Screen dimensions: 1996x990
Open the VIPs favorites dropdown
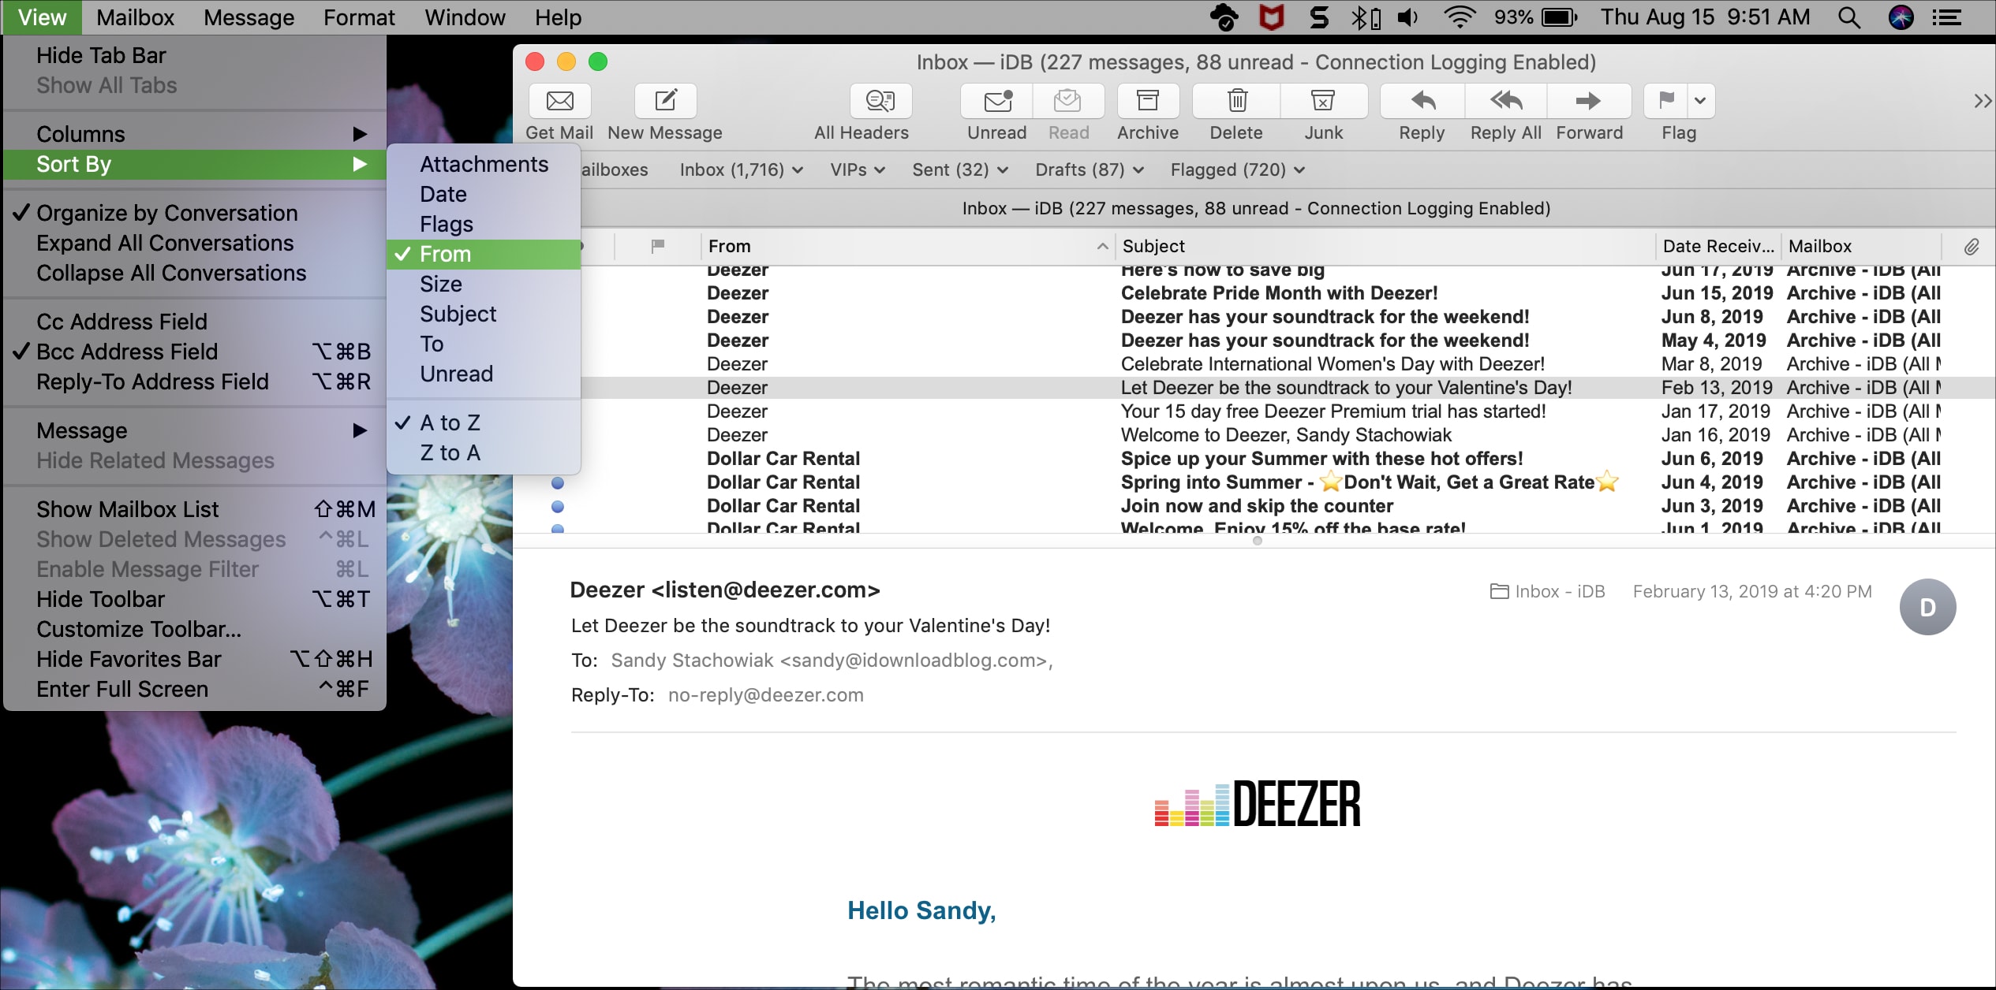(857, 169)
